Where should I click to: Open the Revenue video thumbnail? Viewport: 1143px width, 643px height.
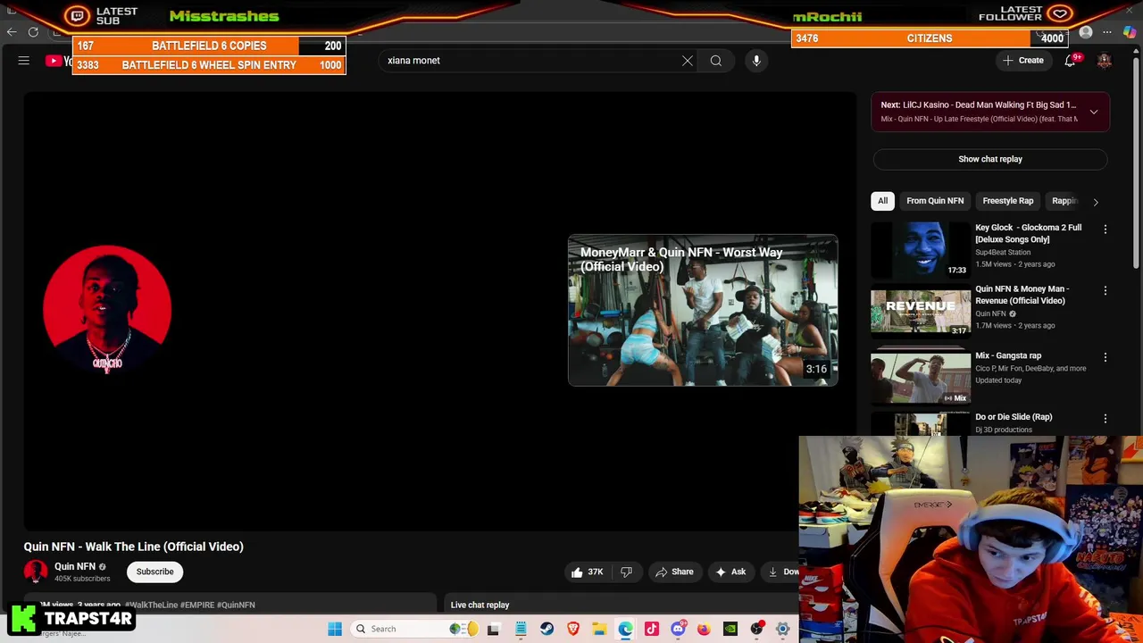coord(921,311)
